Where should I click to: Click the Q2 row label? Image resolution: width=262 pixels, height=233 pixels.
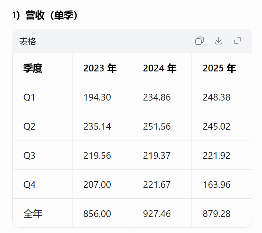[29, 126]
